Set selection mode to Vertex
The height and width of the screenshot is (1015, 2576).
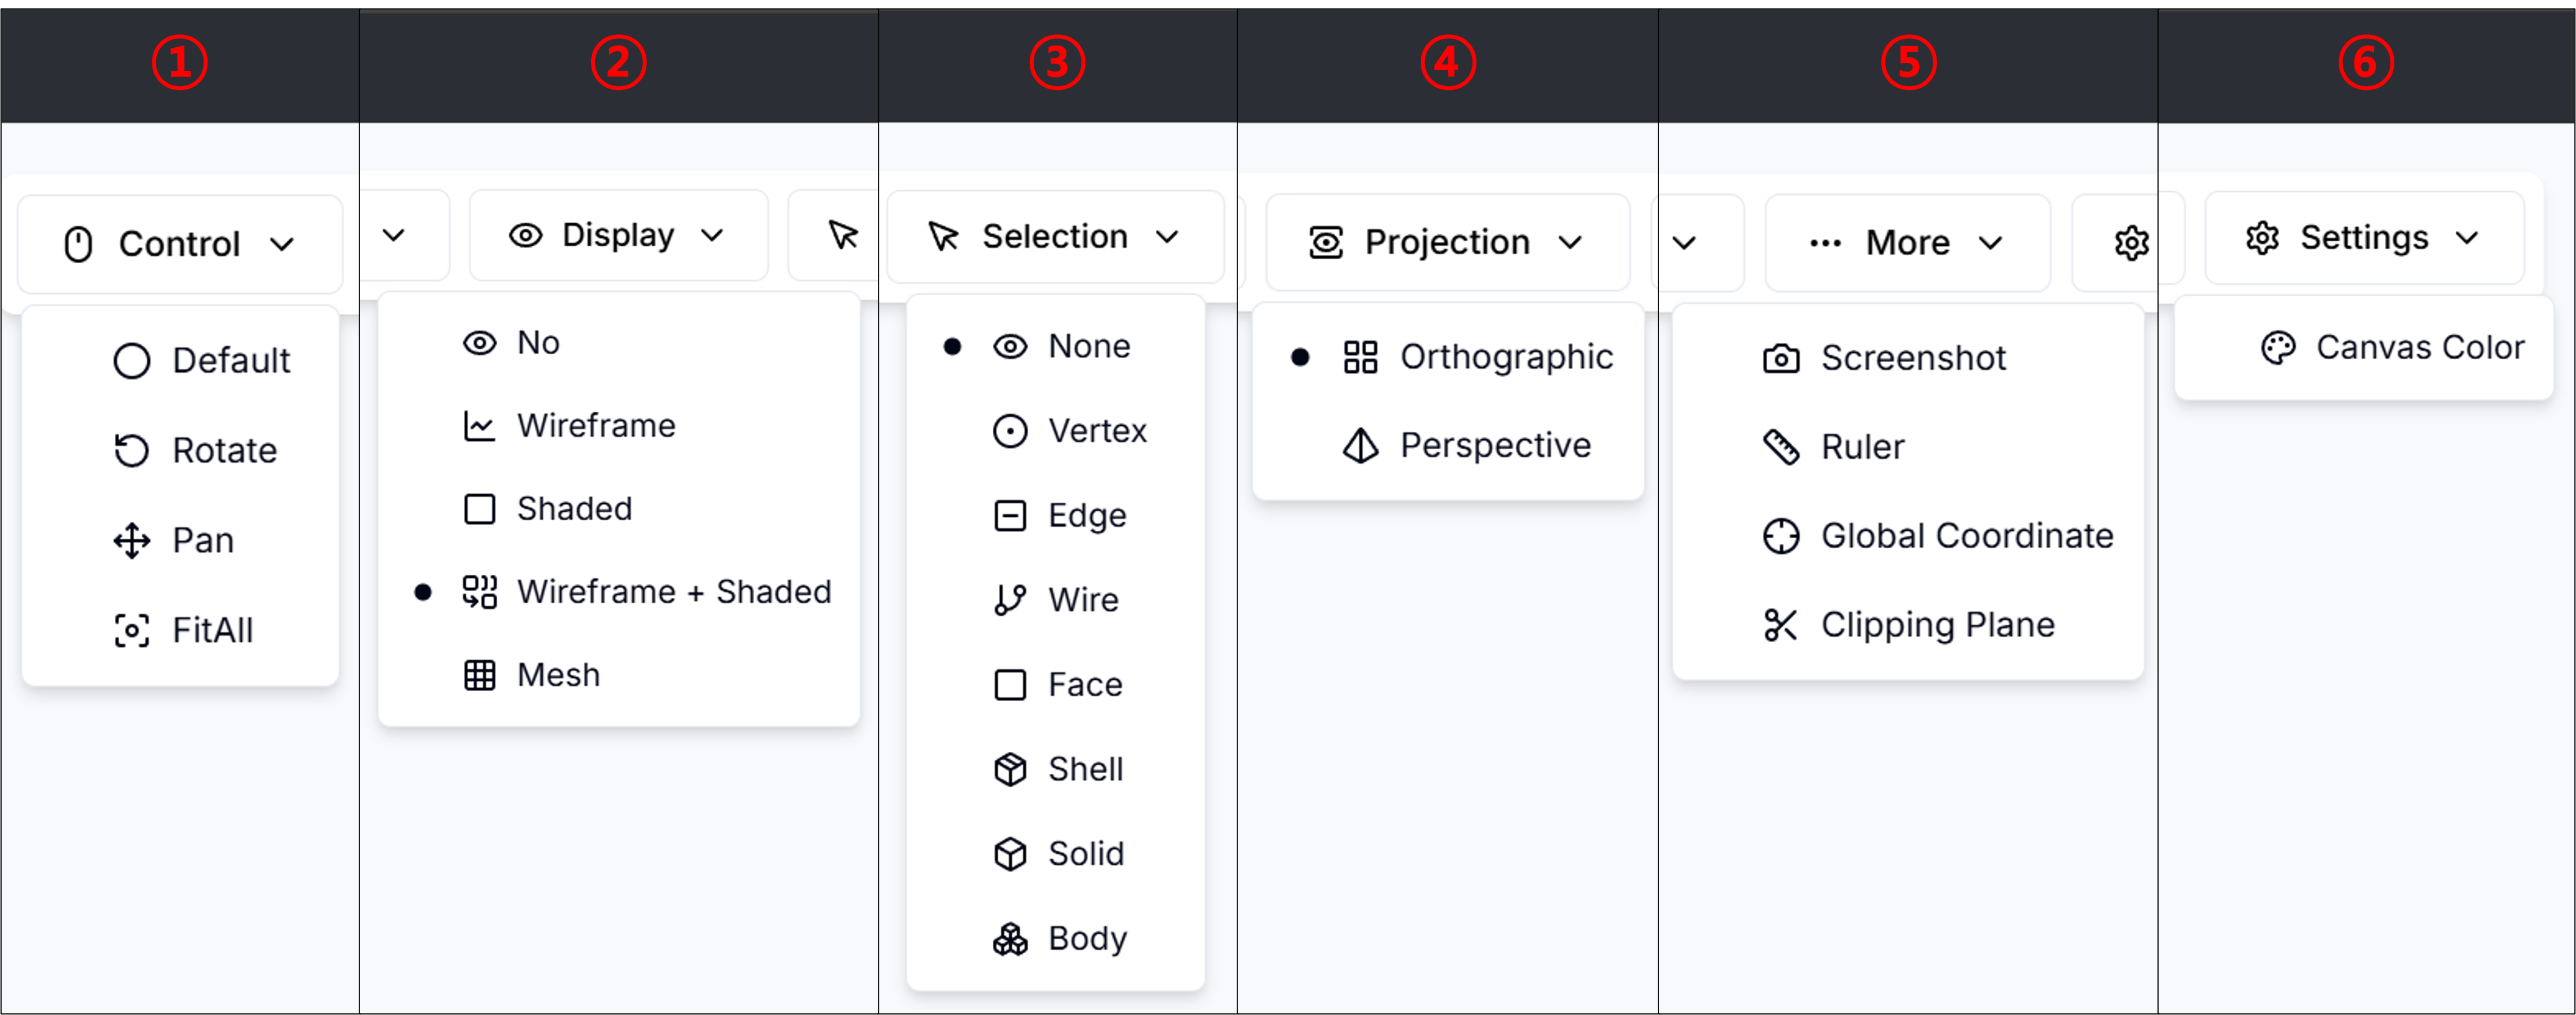[1010, 431]
